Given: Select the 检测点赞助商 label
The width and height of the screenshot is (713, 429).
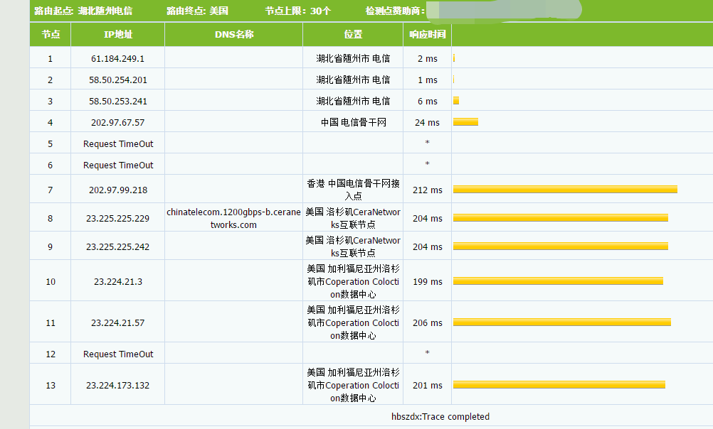Looking at the screenshot, I should click(395, 11).
